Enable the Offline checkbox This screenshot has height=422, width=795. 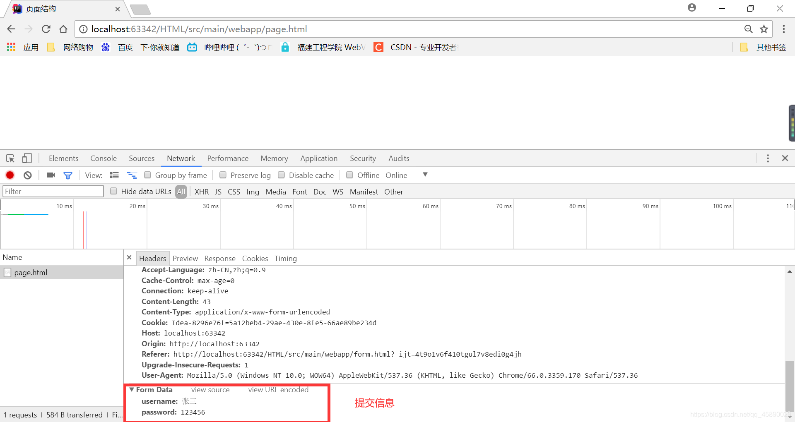point(349,175)
